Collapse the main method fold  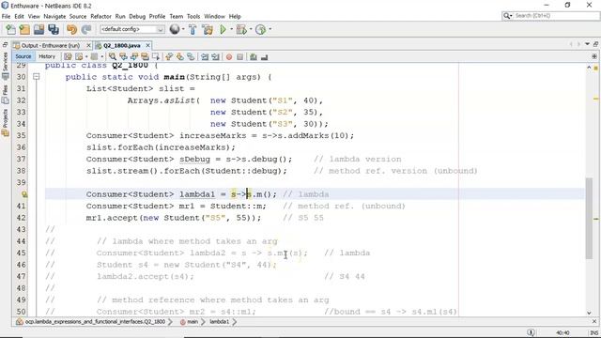[36, 77]
